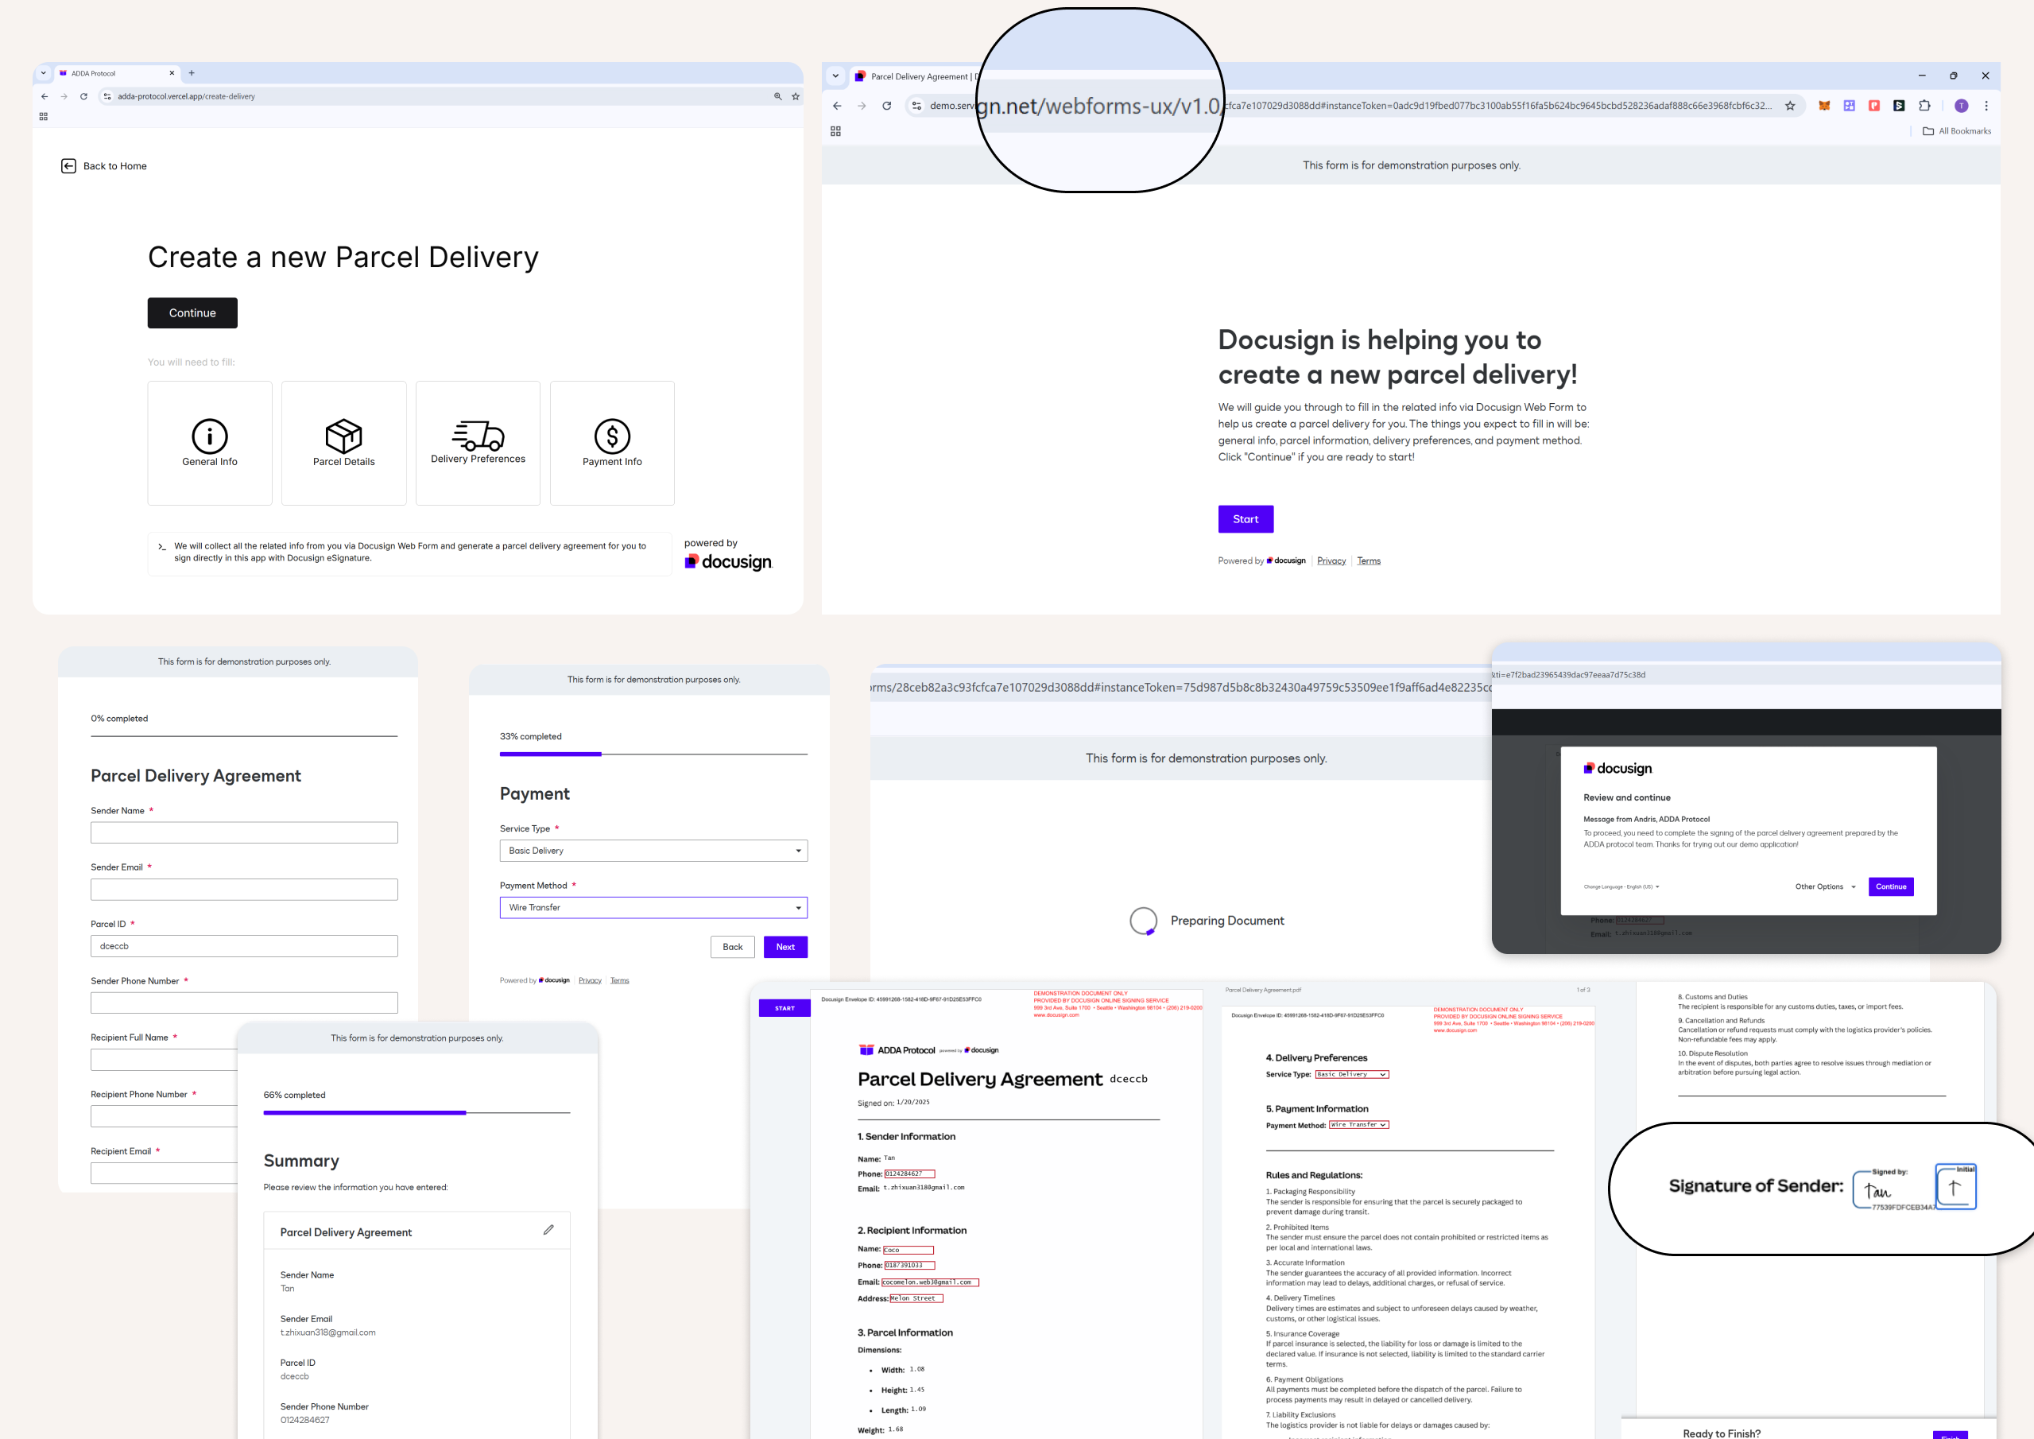
Task: Click the Delivery Preferences truck icon
Action: click(x=478, y=434)
